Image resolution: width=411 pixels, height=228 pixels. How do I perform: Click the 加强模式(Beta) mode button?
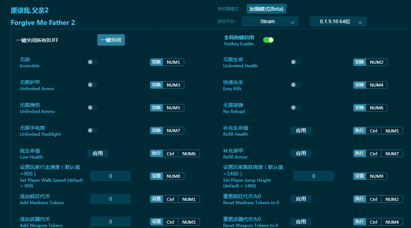tap(266, 9)
